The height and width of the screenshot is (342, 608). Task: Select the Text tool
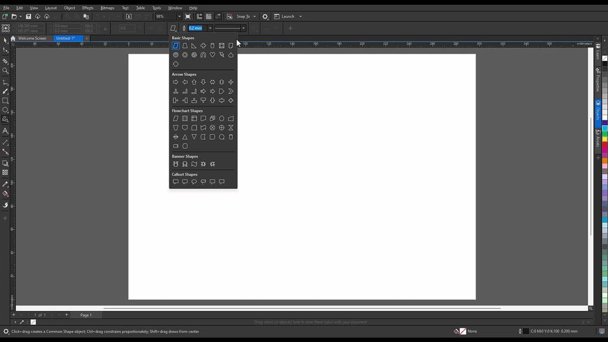click(6, 131)
